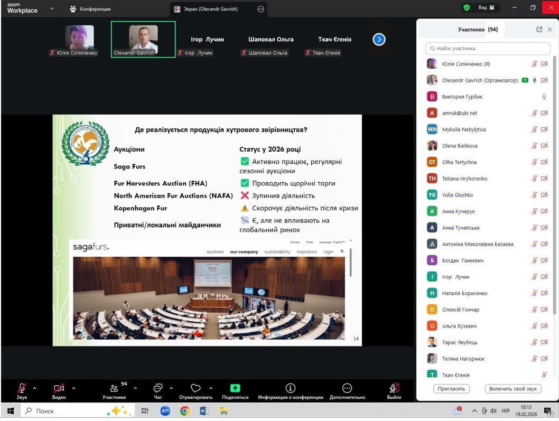Expand audio options arrow beside Звук
Viewport: 559px width, 421px height.
(35, 388)
